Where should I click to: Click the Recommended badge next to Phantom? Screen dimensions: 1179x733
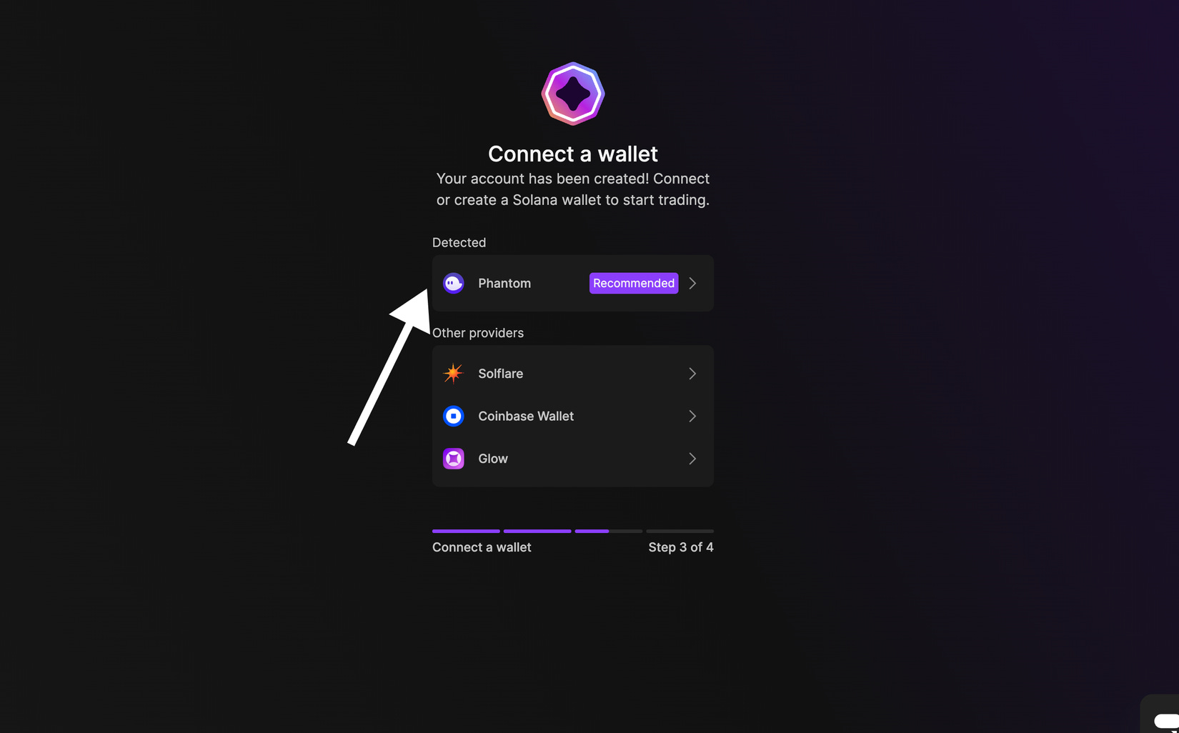click(633, 283)
